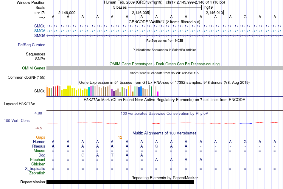Click the SNPs track label
Image resolution: width=283 pixels, height=189 pixels.
(40, 59)
